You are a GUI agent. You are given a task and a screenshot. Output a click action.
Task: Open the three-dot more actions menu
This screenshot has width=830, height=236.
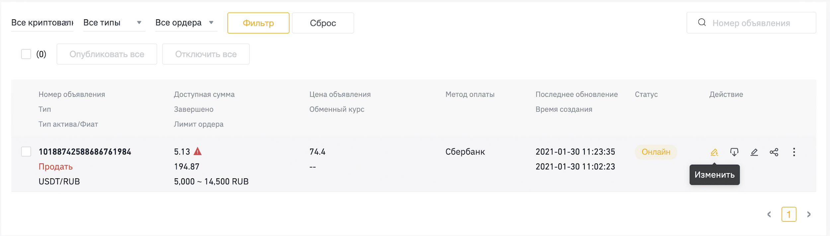794,152
